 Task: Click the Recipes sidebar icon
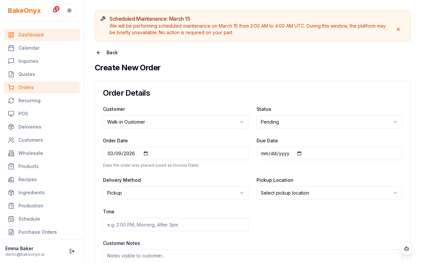tap(11, 179)
